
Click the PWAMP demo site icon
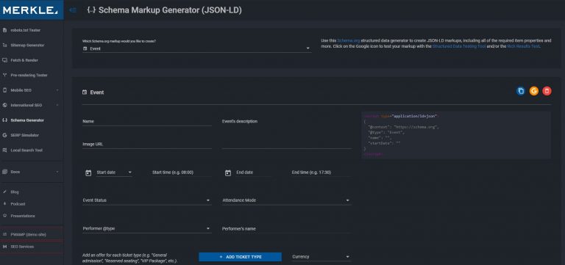click(x=4, y=234)
